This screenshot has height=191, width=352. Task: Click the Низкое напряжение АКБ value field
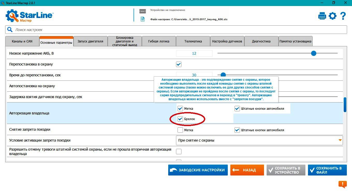[x=194, y=53]
